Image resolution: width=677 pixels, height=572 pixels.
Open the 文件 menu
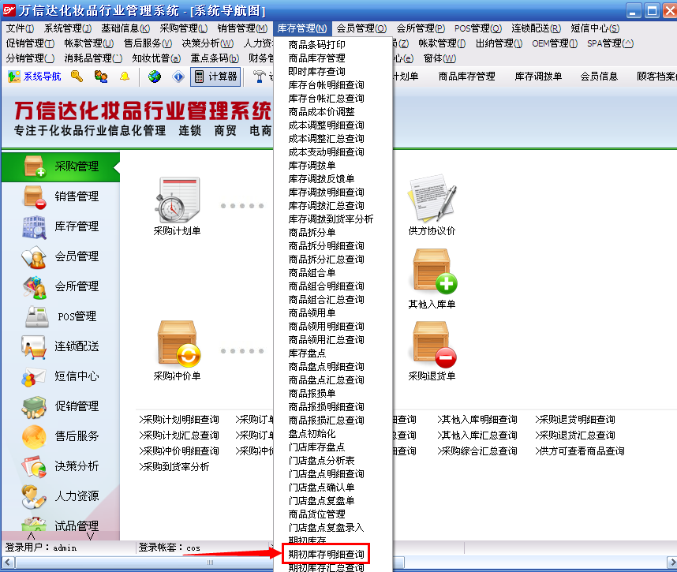click(20, 28)
